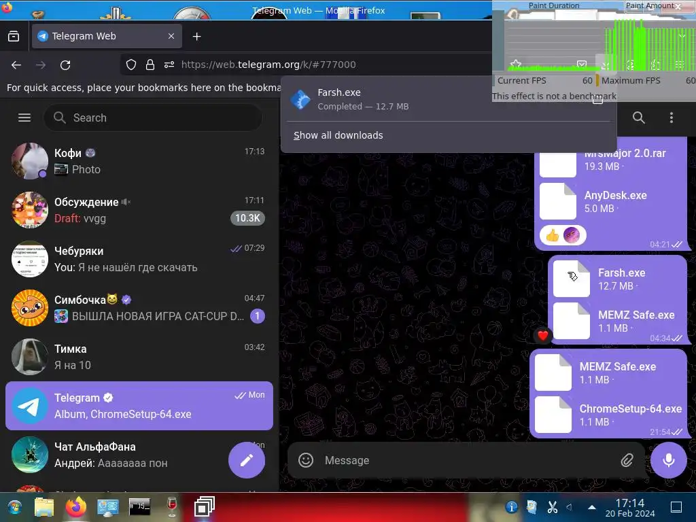Open the chat three-dot more menu
Screen dimensions: 696x522
pos(671,118)
